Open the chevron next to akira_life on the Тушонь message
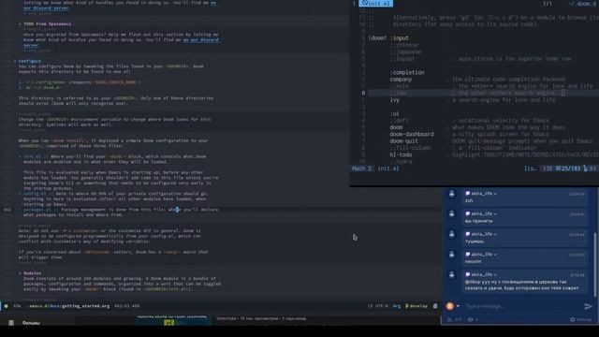The width and height of the screenshot is (599, 337). (x=495, y=234)
